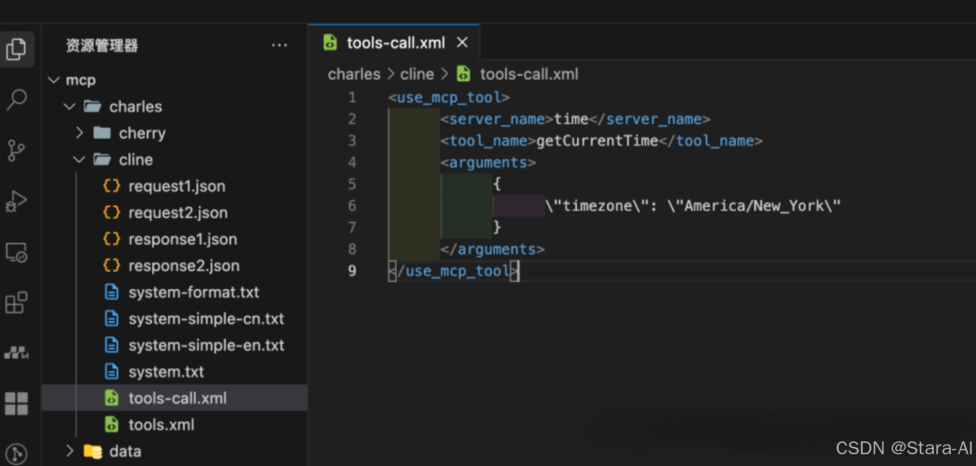Screen dimensions: 976x466
Task: Open the Extensions view icon
Action: (16, 303)
